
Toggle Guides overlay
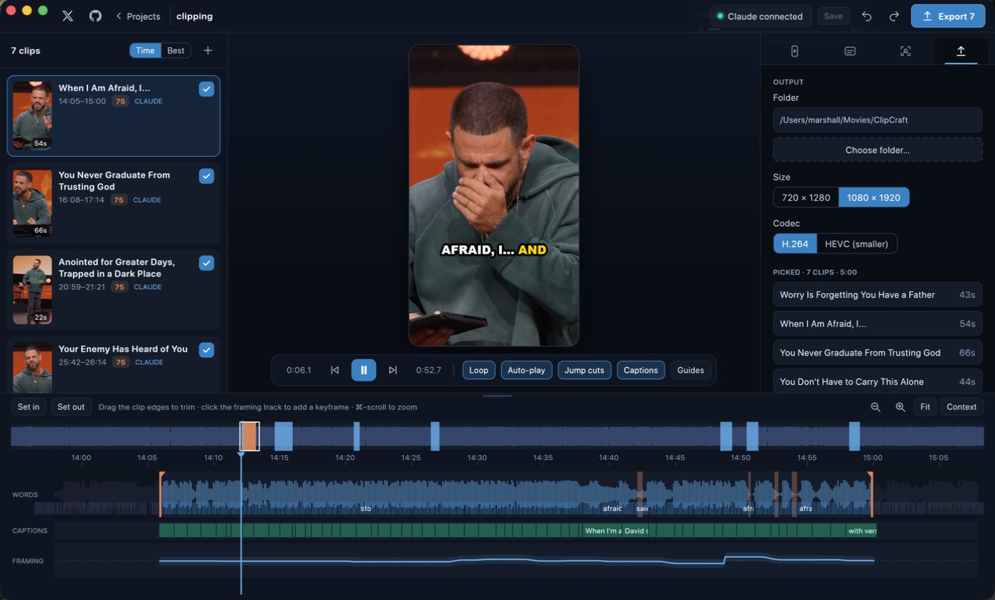click(x=691, y=370)
